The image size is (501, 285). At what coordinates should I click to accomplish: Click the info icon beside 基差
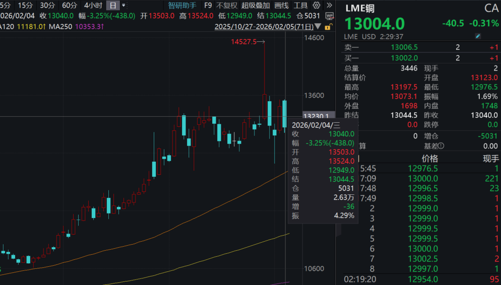(441, 146)
